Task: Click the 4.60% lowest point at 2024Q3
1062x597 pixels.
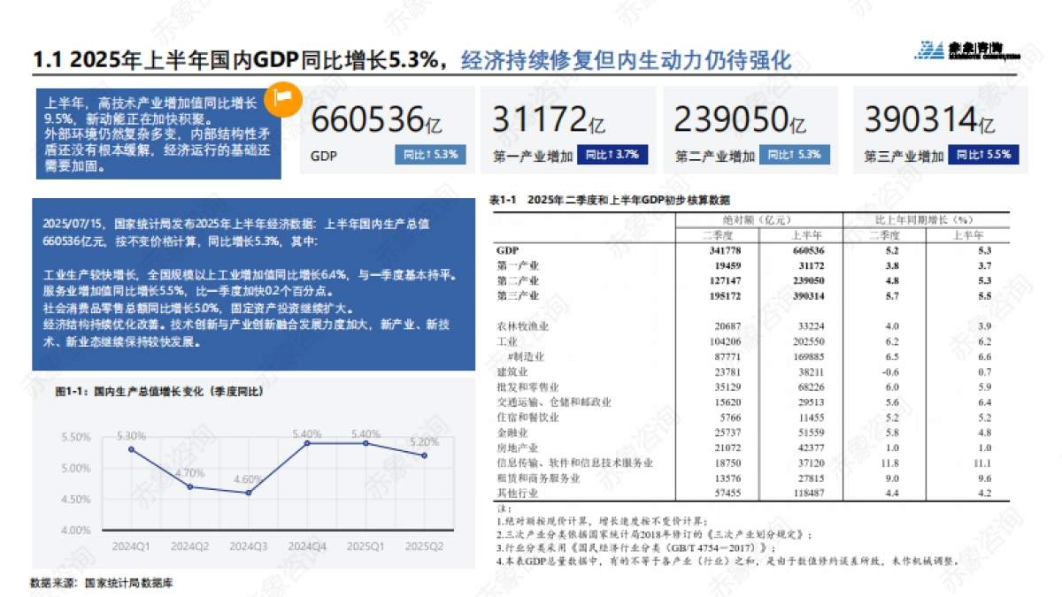Action: pos(248,493)
